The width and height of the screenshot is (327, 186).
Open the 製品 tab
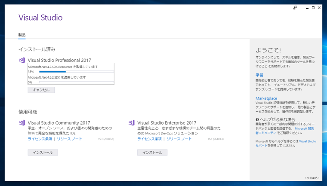pos(22,35)
